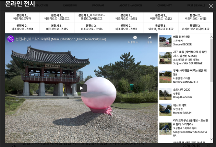The image size is (216, 147).
Task: Select tab 비조각으로 - 스텝7
Action: [x=126, y=28]
